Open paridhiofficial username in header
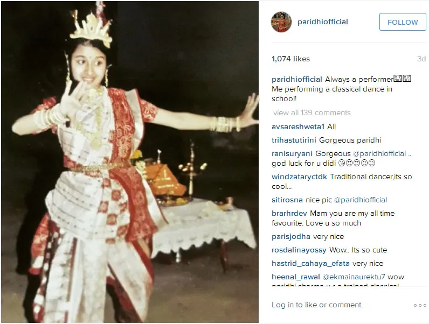This screenshot has width=429, height=324. click(323, 22)
